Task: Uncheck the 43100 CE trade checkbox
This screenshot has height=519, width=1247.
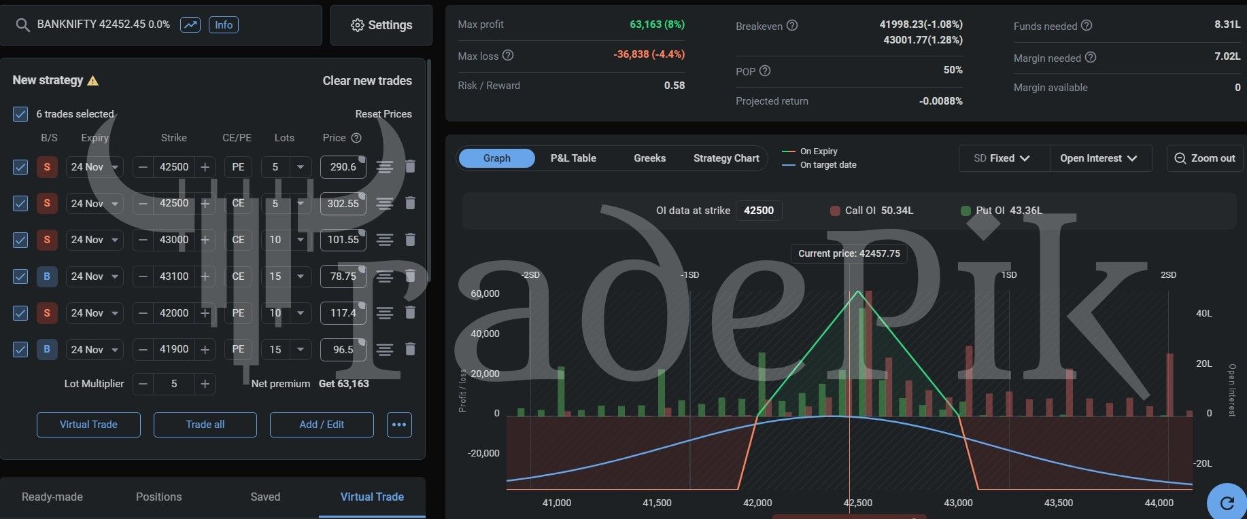Action: point(20,276)
